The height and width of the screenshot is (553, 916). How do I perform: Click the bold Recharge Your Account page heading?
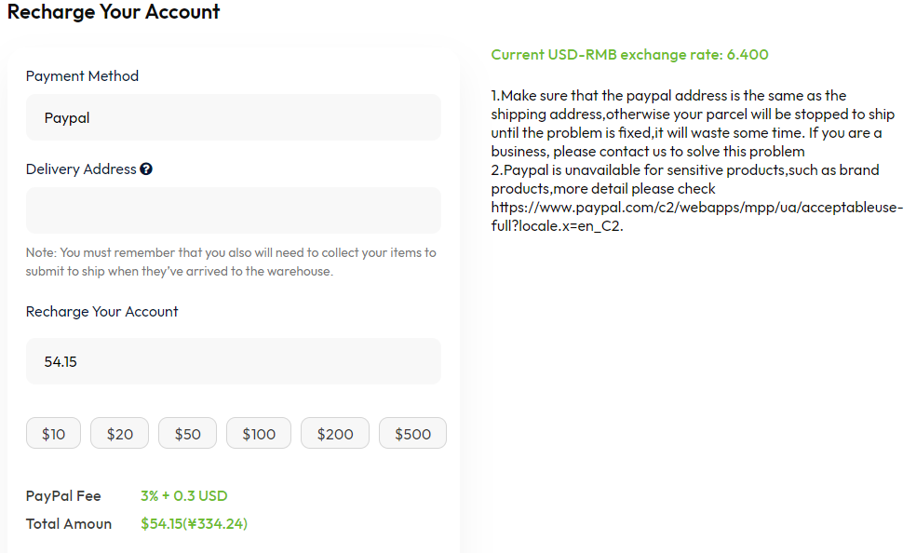(114, 12)
